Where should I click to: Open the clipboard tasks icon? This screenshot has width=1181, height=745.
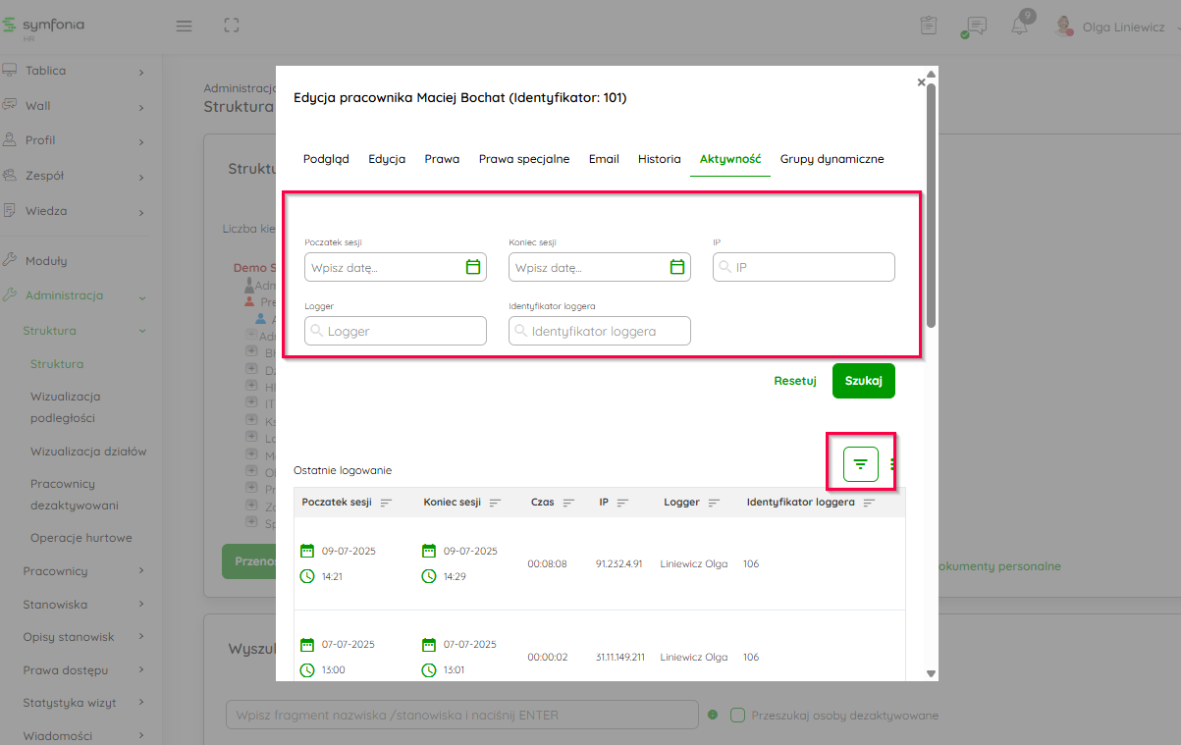(x=929, y=27)
